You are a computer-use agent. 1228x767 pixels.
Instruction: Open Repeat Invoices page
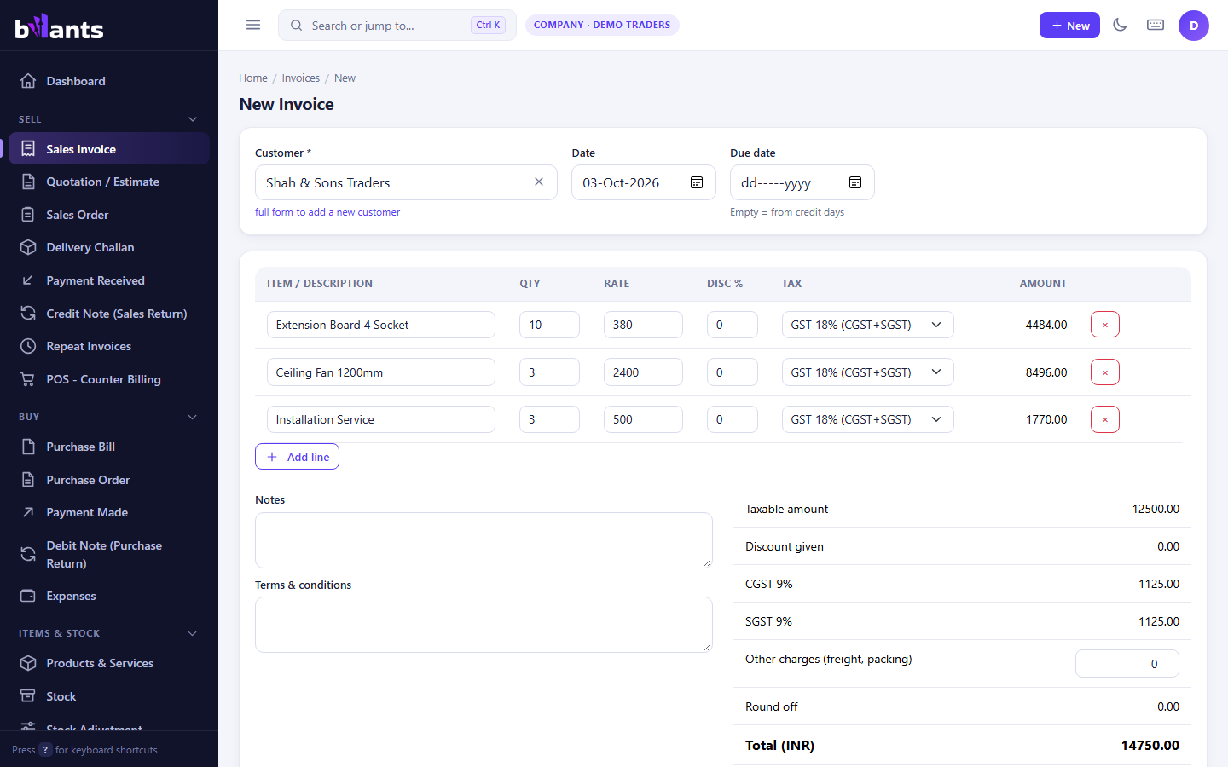coord(109,346)
